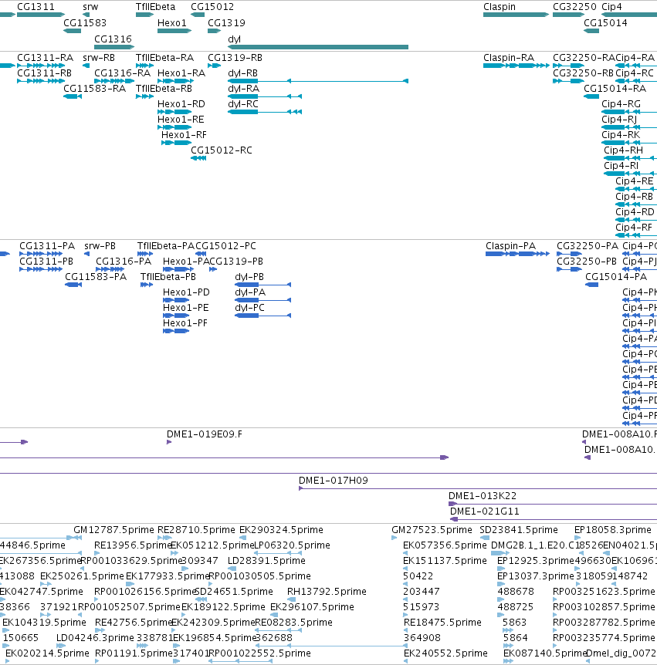Select transcript TfIIEbeta-RA
The image size is (657, 665).
pyautogui.click(x=144, y=66)
